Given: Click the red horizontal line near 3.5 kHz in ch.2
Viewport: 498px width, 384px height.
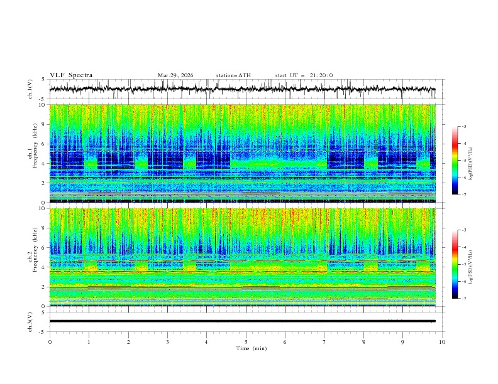Looking at the screenshot, I should click(242, 272).
